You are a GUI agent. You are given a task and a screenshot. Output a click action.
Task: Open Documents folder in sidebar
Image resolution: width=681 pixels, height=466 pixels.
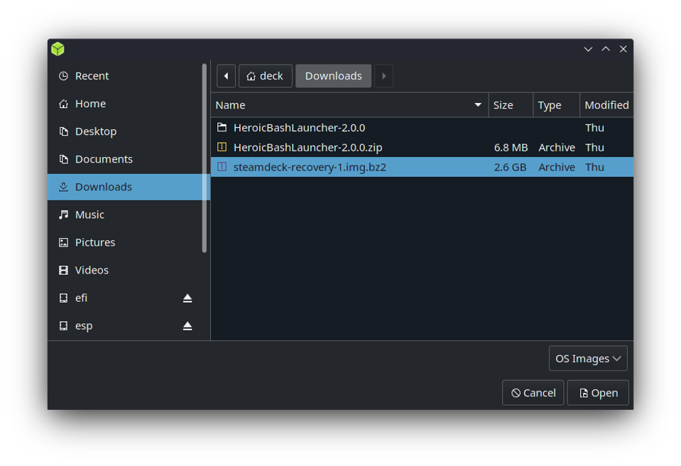(126, 159)
